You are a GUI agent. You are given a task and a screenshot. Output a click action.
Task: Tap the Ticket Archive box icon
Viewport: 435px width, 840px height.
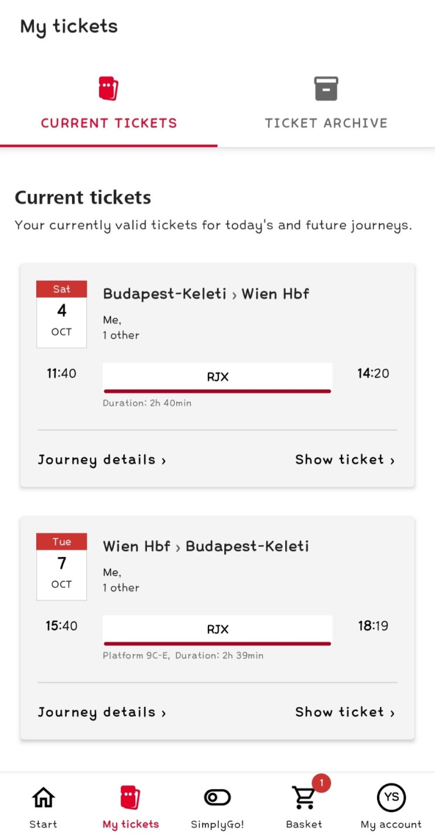[x=326, y=89]
